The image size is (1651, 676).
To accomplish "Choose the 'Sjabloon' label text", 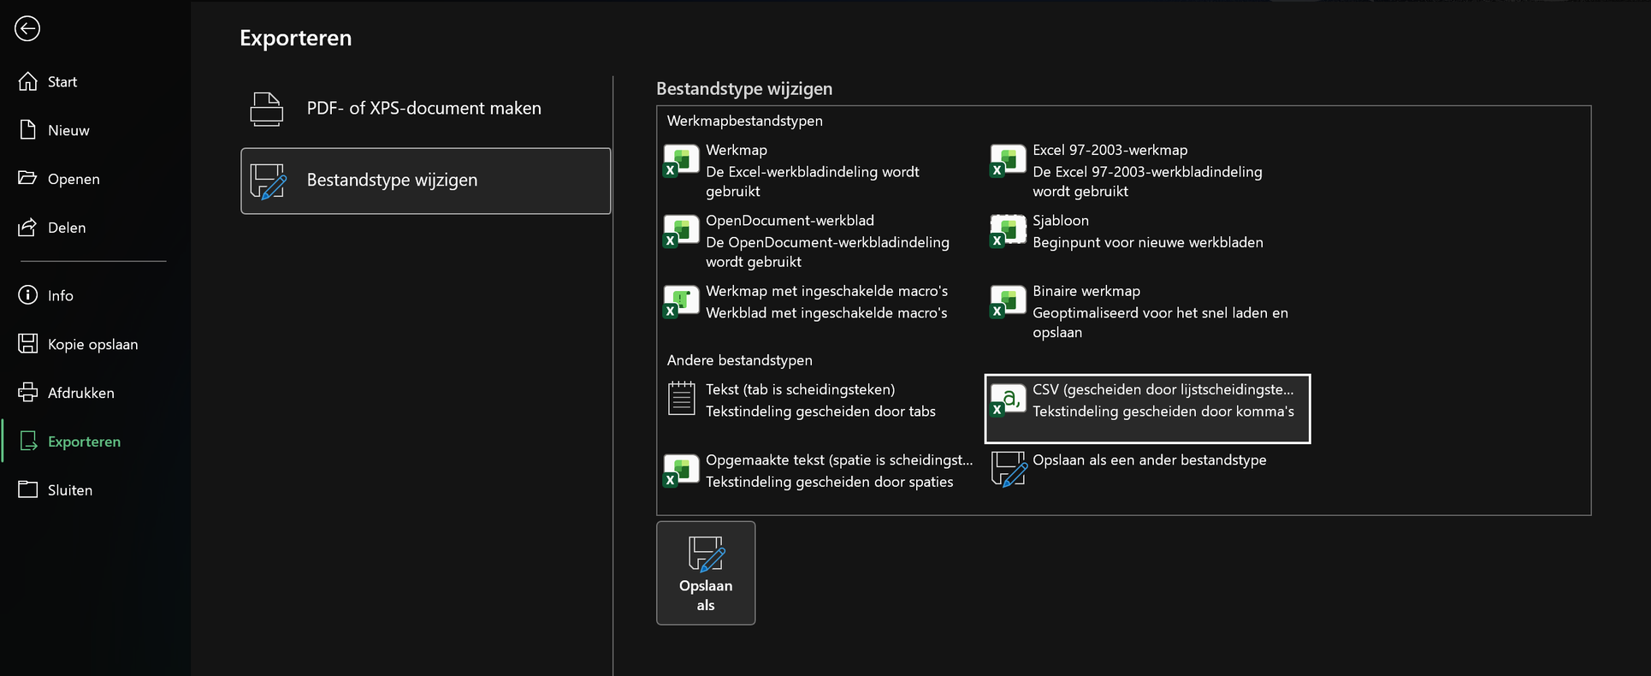I will 1061,220.
